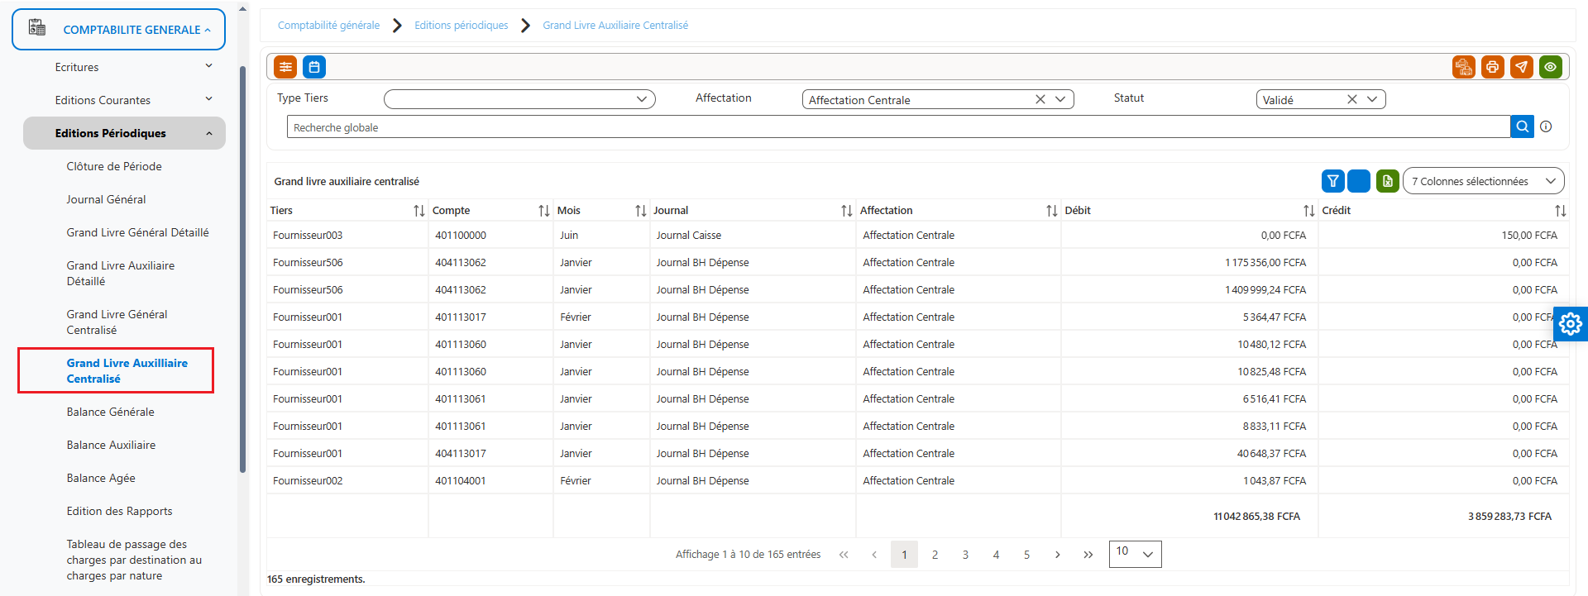Go to page 5

(1027, 555)
